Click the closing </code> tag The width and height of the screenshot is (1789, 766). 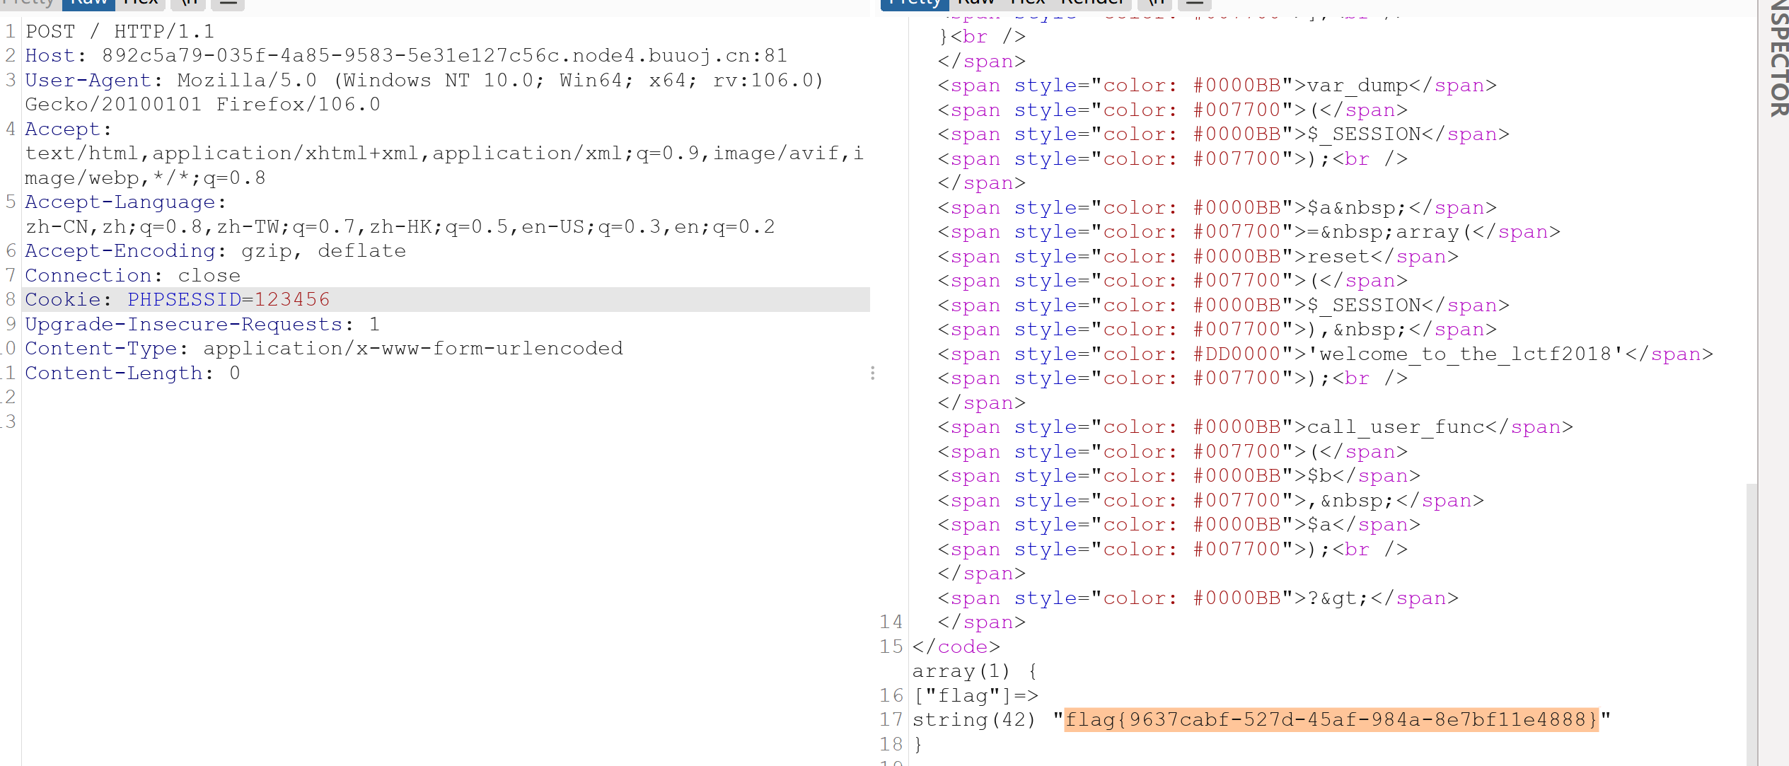click(x=956, y=647)
